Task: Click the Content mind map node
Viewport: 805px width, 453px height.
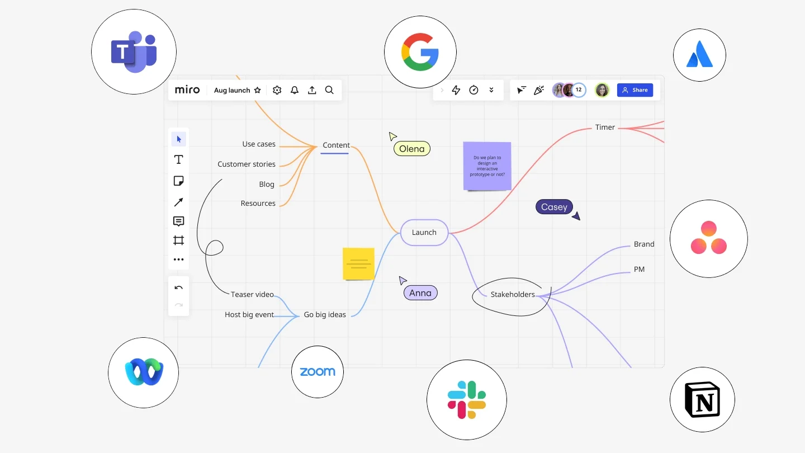Action: (x=336, y=145)
